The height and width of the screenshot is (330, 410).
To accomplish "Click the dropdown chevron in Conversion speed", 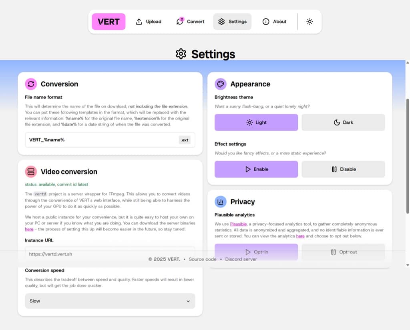I will 188,301.
